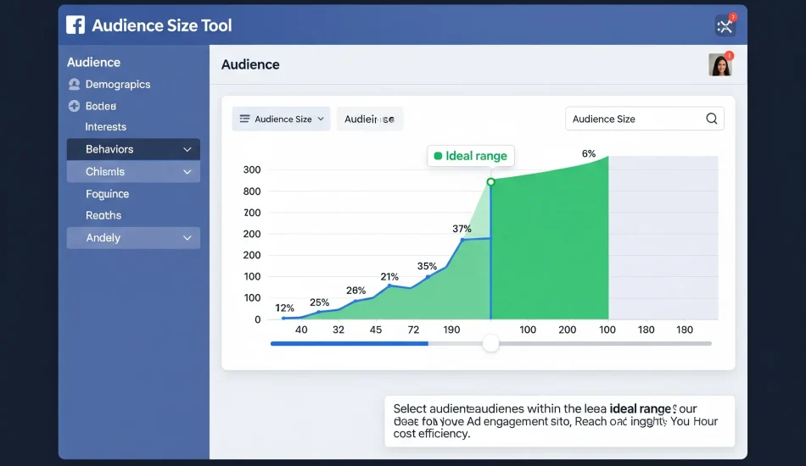This screenshot has width=806, height=466.
Task: Expand the Behaviors section chevron
Action: [x=187, y=150]
